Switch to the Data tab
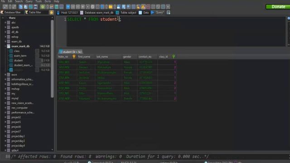Viewport: 290px width, 163px height. [x=144, y=13]
